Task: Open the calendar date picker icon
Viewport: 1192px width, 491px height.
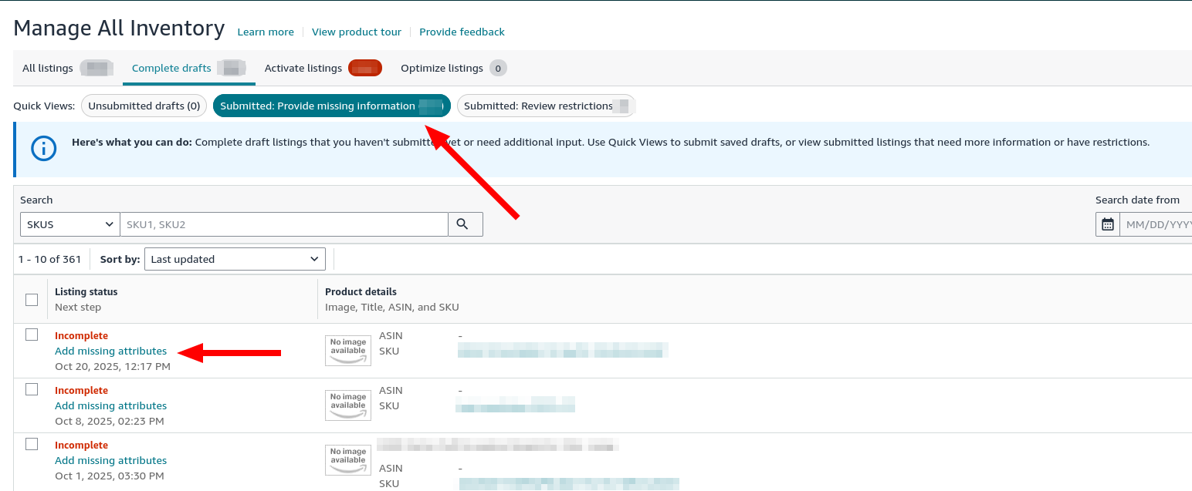Action: tap(1107, 224)
